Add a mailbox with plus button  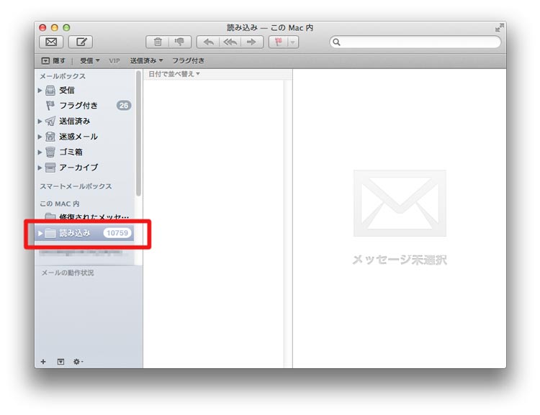pos(43,362)
